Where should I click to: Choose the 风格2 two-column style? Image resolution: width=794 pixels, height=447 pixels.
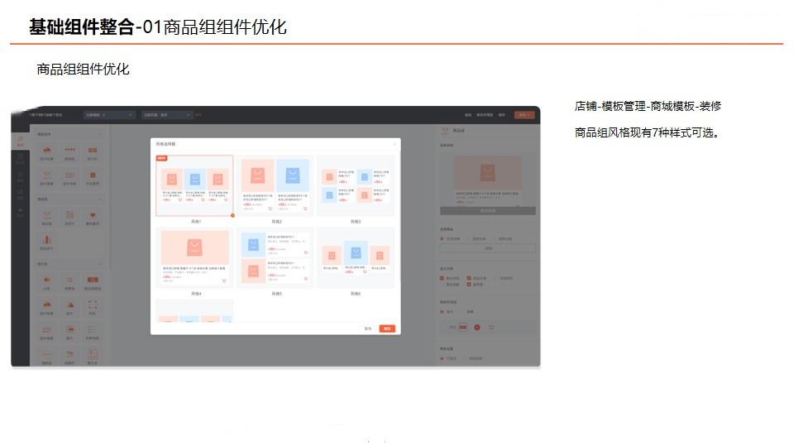(x=275, y=185)
